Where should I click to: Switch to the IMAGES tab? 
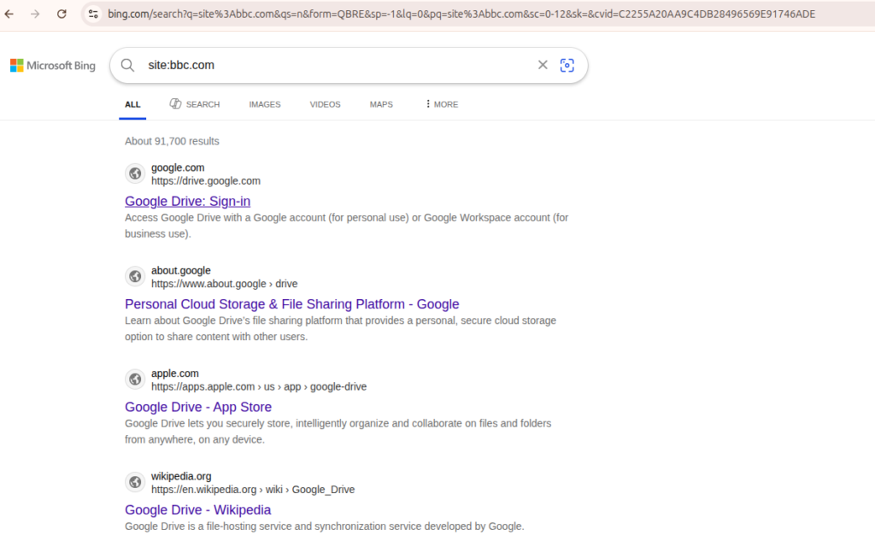point(264,103)
